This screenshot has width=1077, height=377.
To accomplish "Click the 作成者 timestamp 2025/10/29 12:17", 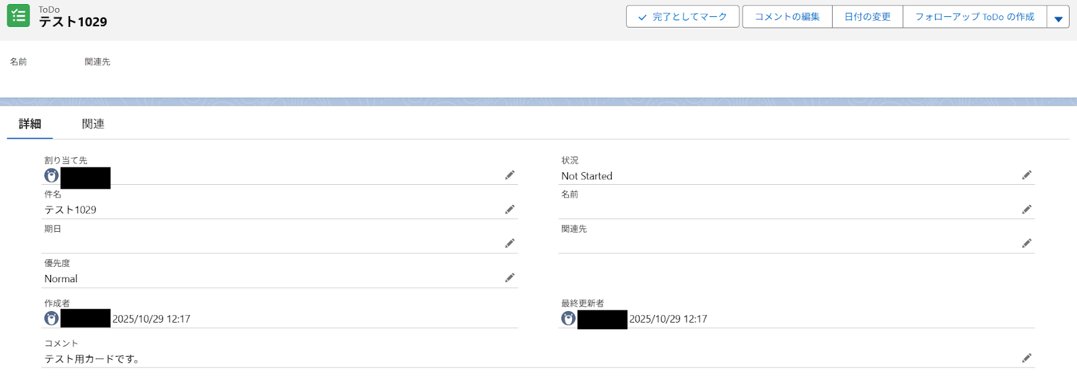I will click(x=151, y=319).
